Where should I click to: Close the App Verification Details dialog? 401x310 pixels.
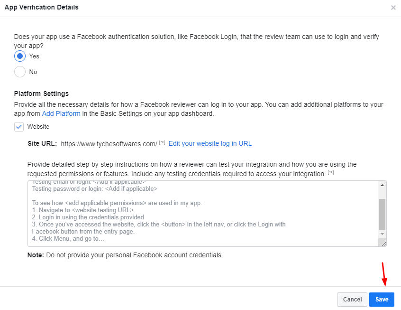point(393,8)
